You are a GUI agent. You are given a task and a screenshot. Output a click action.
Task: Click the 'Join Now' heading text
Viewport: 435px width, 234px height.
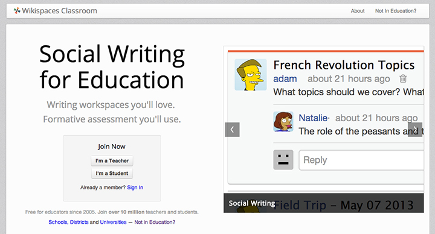(x=112, y=147)
